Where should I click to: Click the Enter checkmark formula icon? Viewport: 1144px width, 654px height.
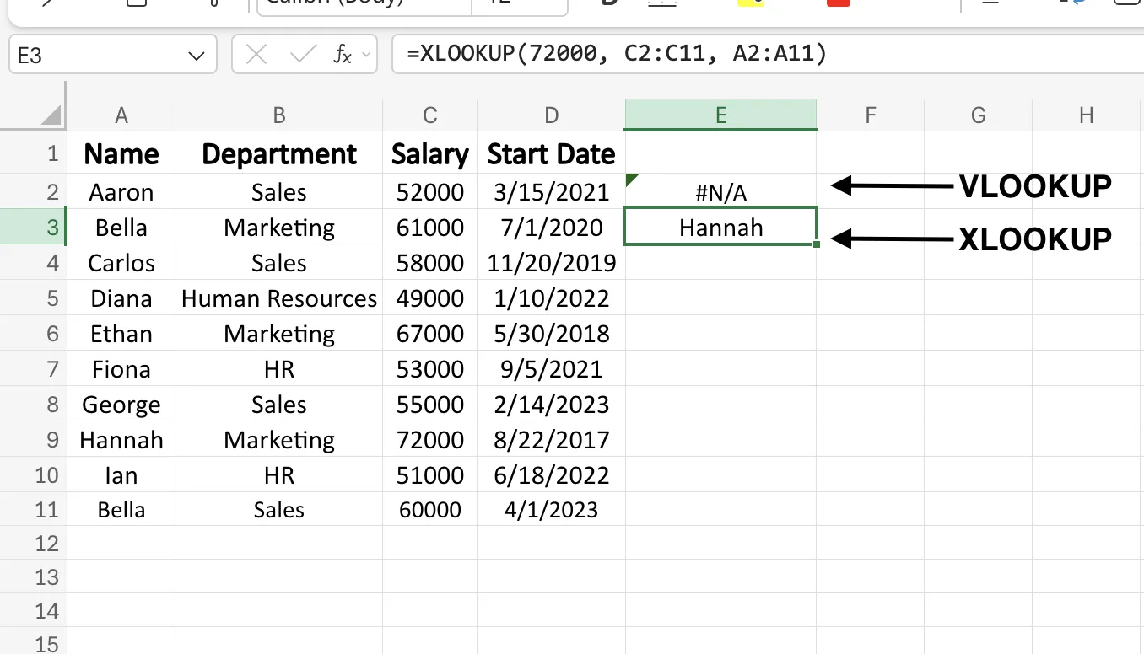[x=302, y=56]
